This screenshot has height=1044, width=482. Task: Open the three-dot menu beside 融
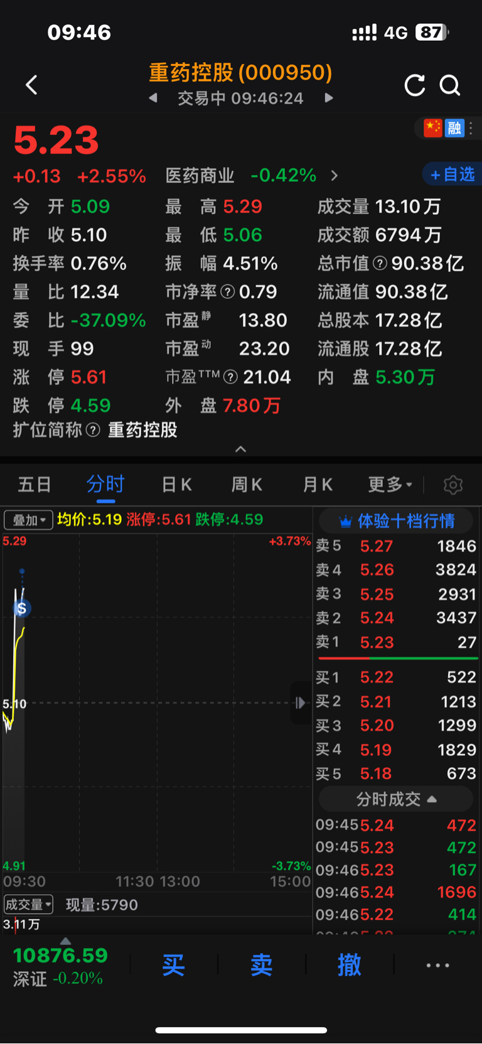(x=471, y=128)
